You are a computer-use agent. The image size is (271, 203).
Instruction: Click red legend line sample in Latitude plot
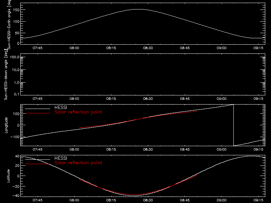pos(38,164)
